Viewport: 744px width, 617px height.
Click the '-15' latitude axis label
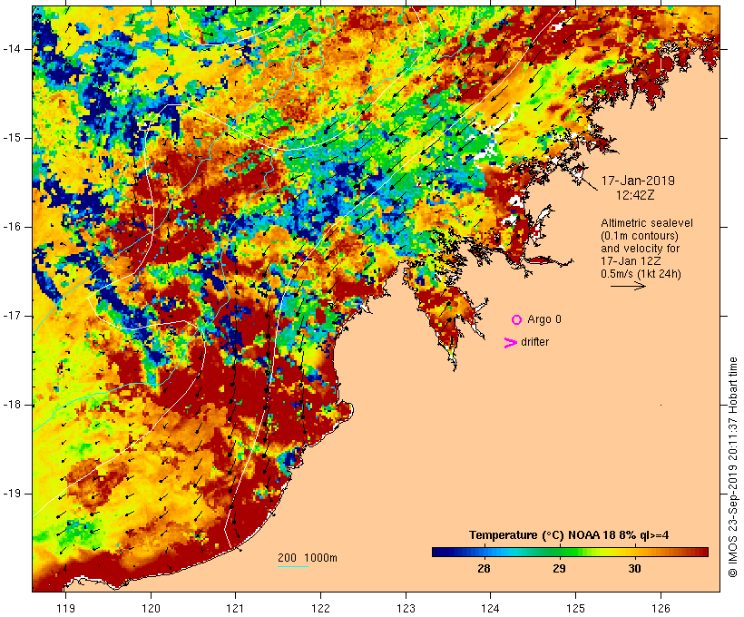click(x=12, y=138)
